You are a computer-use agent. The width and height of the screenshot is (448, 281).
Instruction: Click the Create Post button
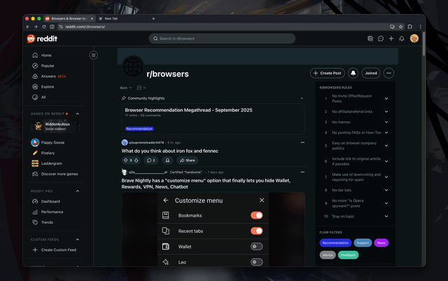328,73
